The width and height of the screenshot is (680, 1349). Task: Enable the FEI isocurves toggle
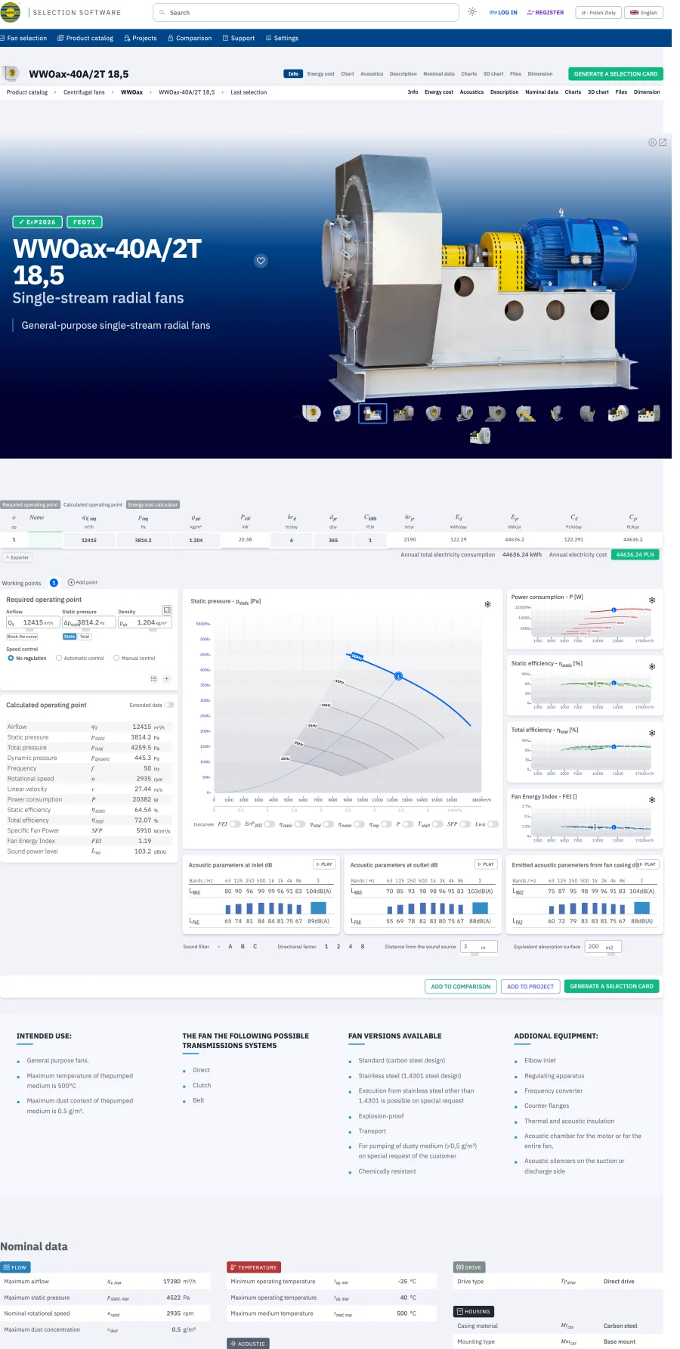tap(235, 824)
